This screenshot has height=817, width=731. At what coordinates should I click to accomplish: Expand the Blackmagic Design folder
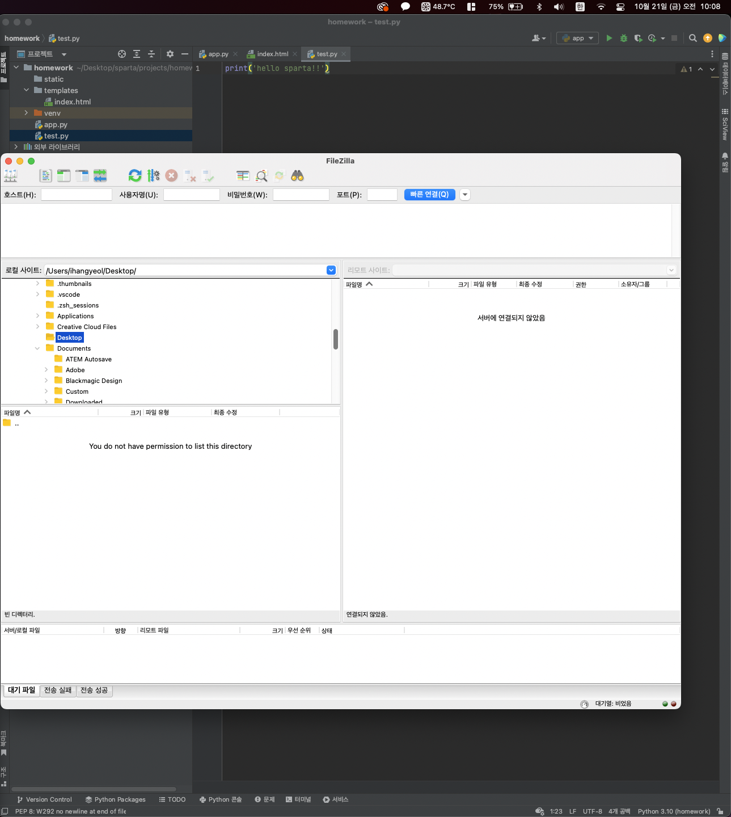click(x=46, y=381)
